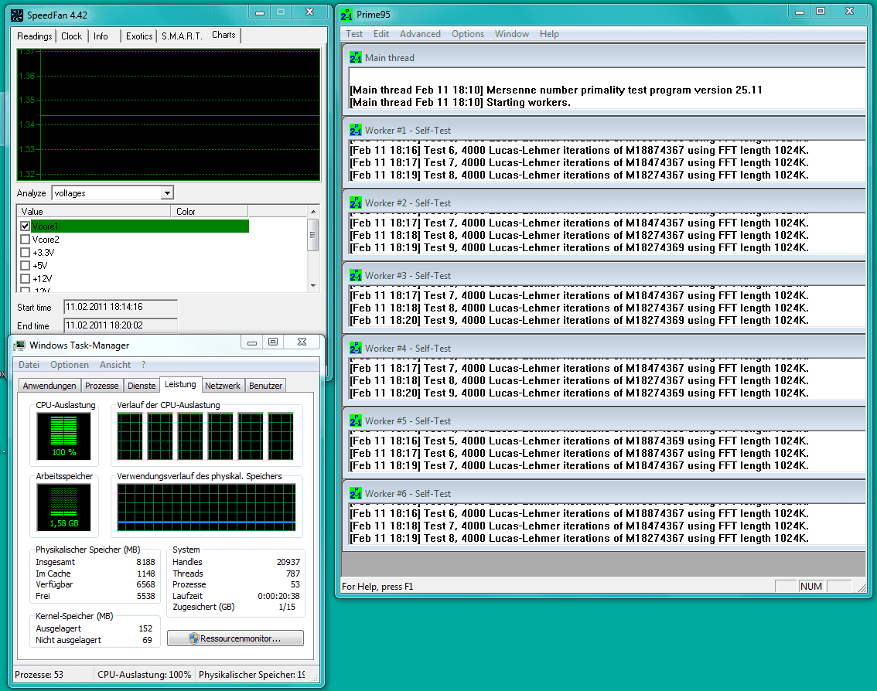The image size is (877, 691).
Task: Open the Advanced menu in Prime95
Action: [x=420, y=34]
